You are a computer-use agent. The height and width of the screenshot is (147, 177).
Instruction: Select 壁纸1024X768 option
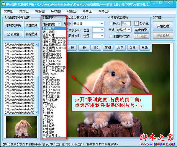pyautogui.click(x=54, y=51)
